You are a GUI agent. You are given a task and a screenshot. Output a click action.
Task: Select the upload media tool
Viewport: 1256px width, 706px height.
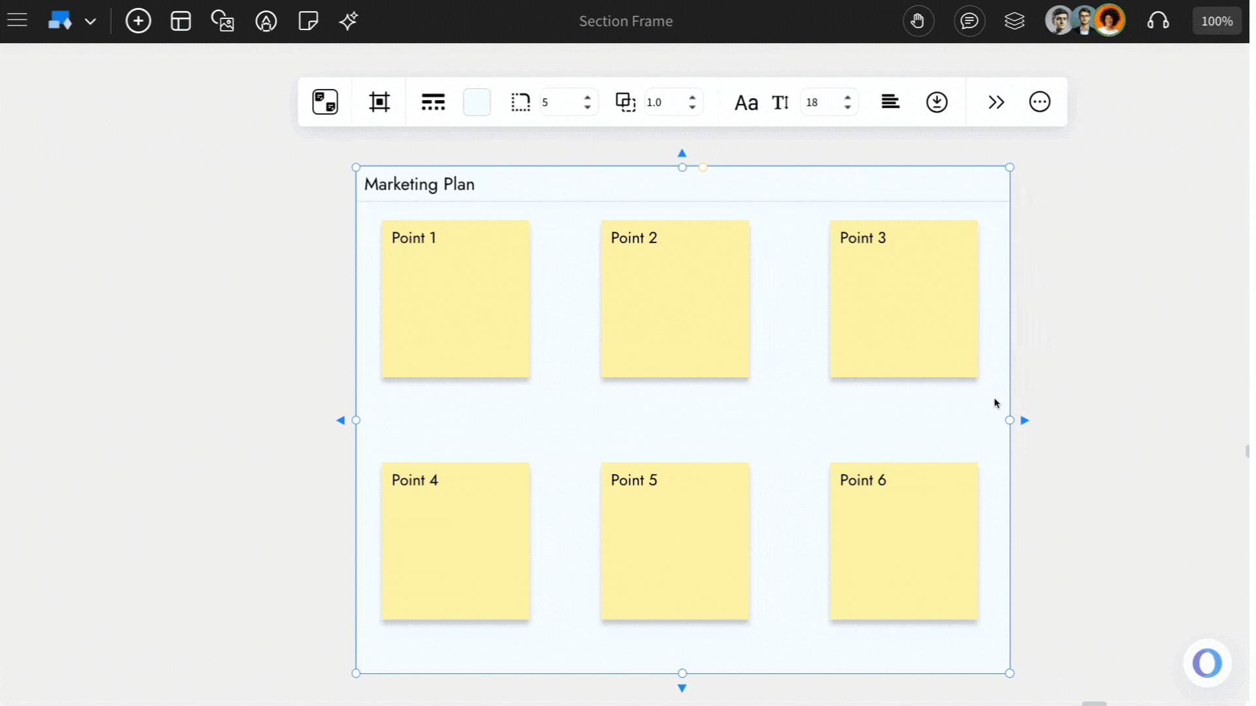pyautogui.click(x=222, y=21)
